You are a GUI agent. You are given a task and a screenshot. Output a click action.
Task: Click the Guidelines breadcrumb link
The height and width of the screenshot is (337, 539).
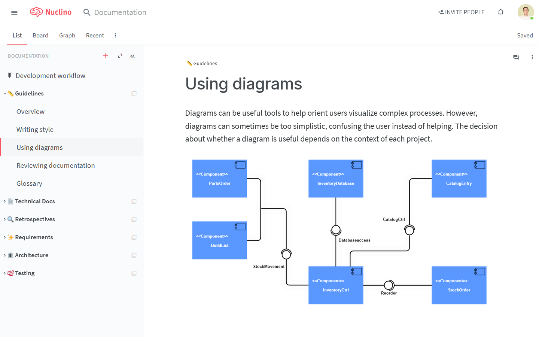(205, 63)
